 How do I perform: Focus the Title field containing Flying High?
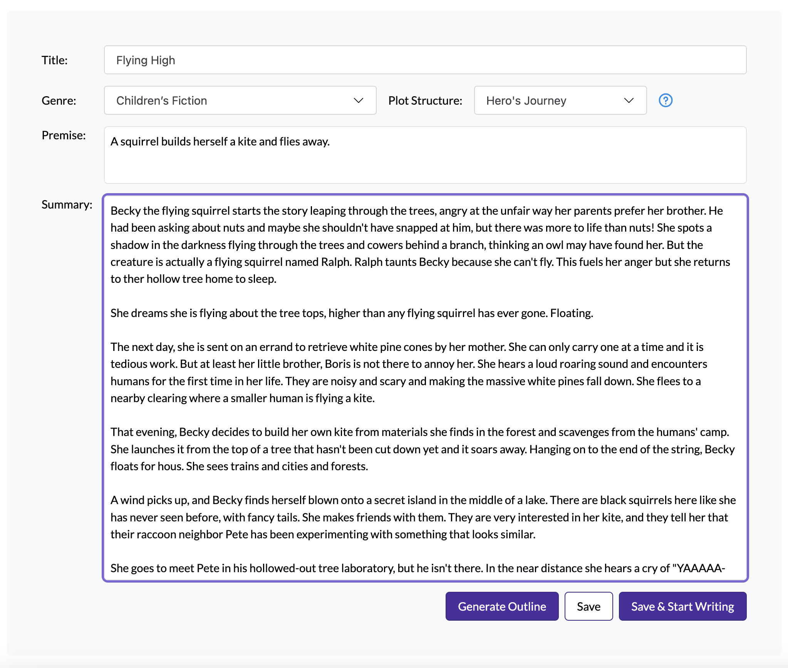pyautogui.click(x=425, y=60)
